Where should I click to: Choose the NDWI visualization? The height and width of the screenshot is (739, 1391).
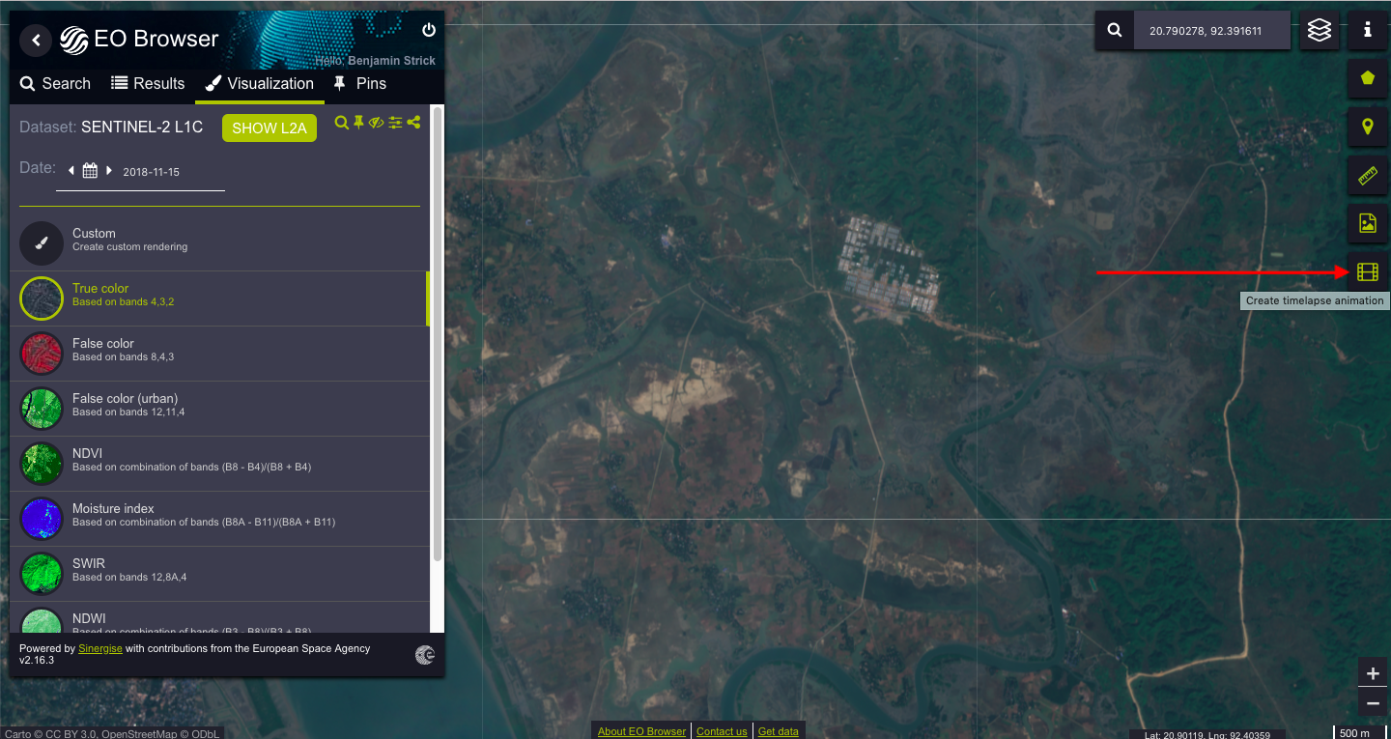[219, 617]
